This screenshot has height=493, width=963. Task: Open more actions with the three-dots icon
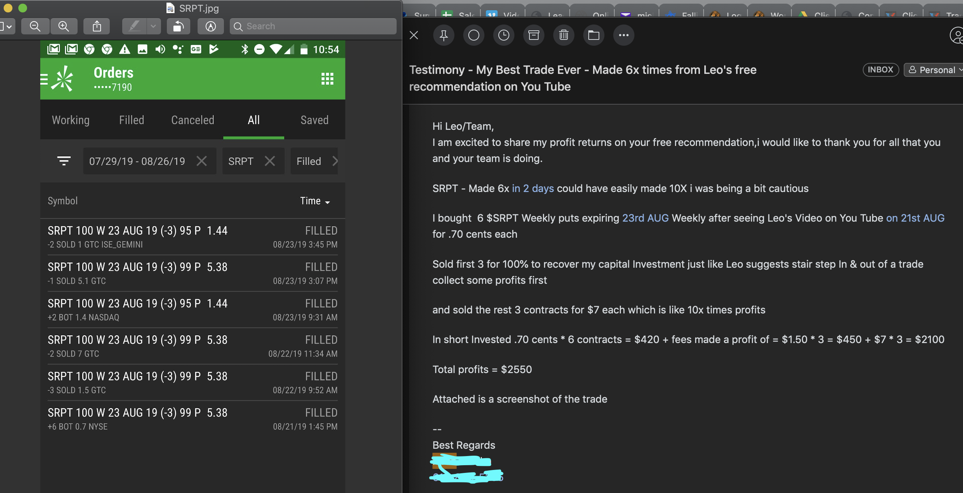[623, 35]
